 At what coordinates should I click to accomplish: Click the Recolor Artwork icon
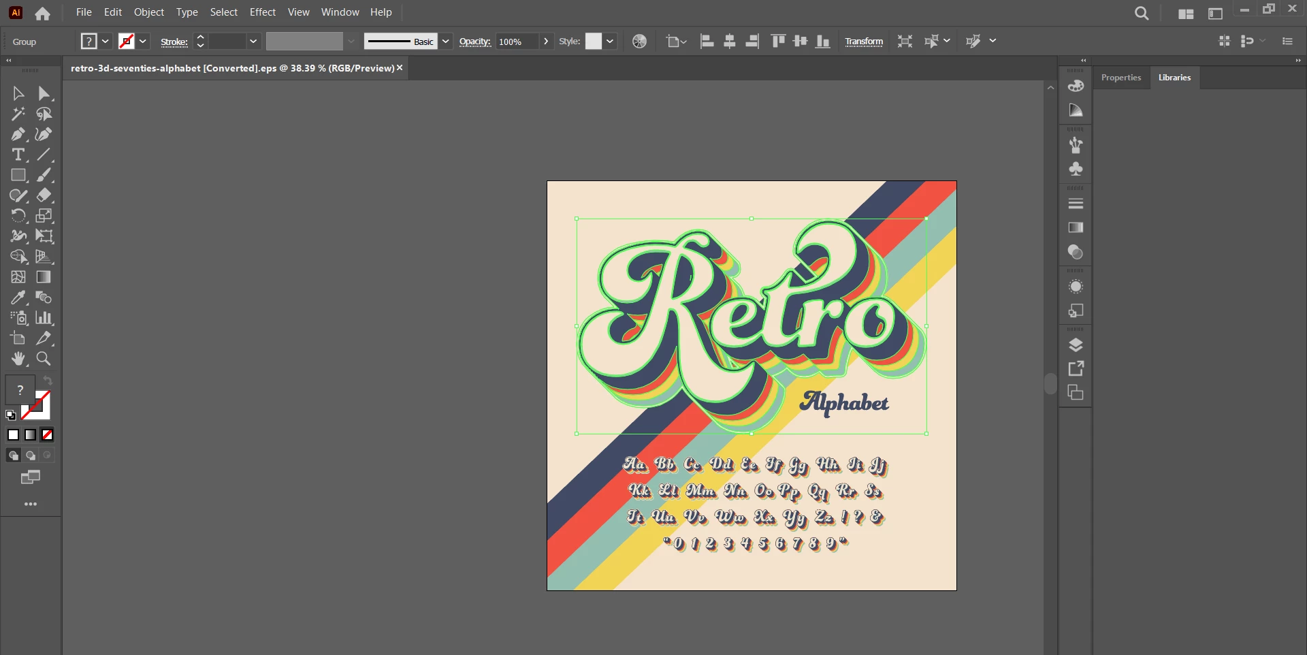pyautogui.click(x=639, y=42)
